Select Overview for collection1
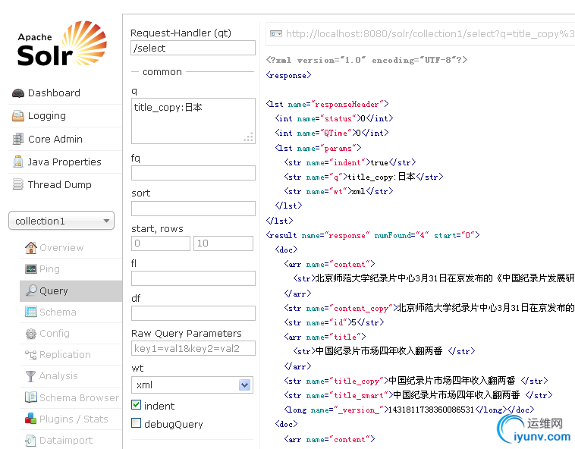 tap(61, 248)
